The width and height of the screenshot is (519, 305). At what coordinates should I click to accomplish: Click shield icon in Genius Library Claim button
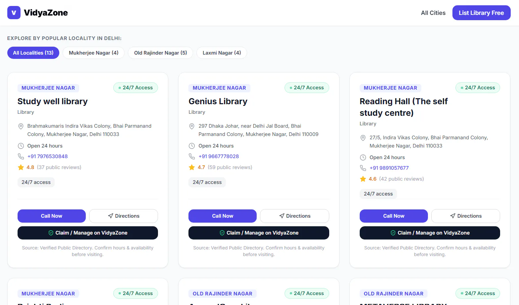(x=222, y=233)
